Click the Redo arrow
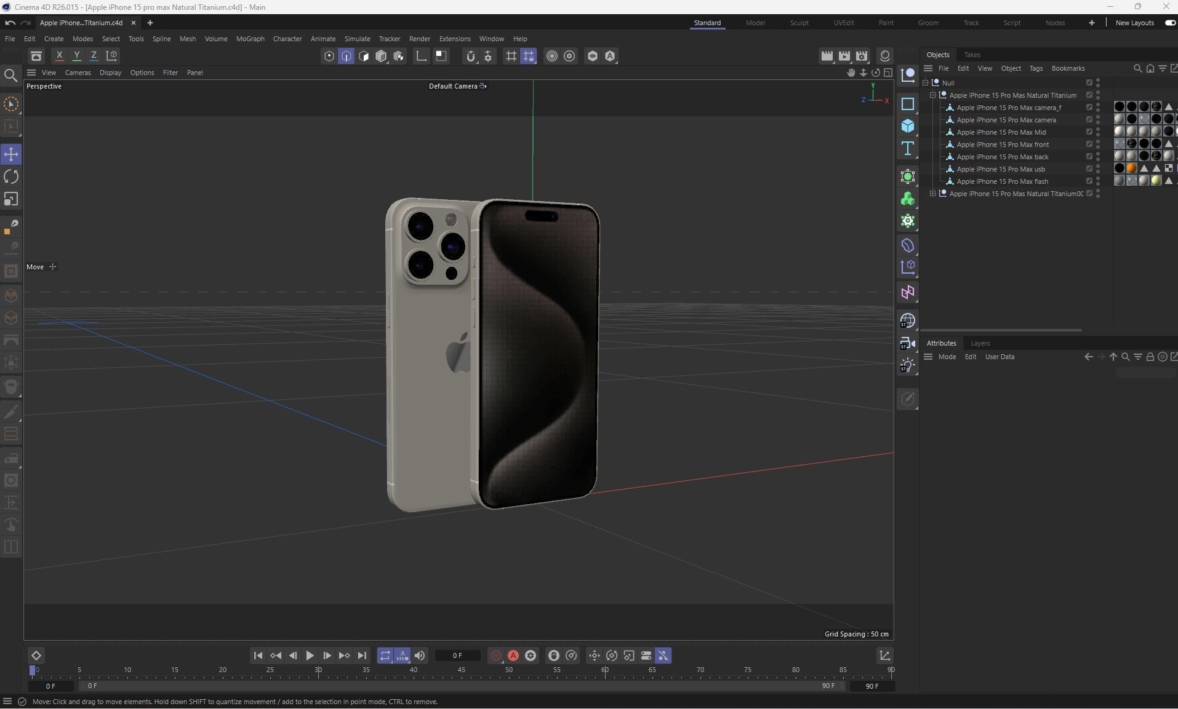Viewport: 1178px width, 709px height. 26,23
